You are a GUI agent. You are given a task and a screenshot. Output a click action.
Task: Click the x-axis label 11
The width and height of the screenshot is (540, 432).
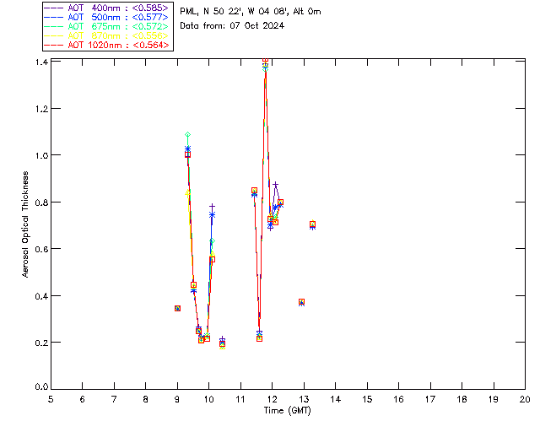click(x=240, y=399)
